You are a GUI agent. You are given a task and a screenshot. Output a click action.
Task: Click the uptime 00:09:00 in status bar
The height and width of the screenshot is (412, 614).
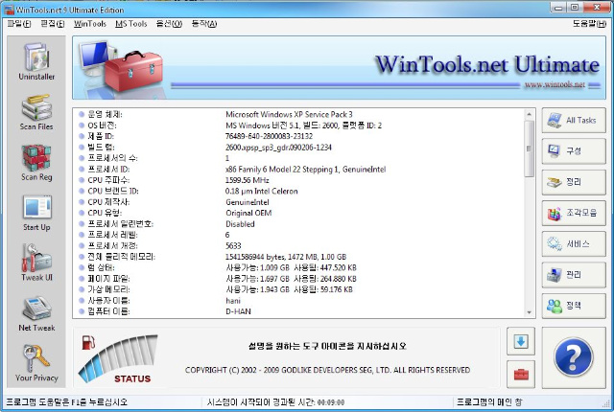(x=331, y=402)
